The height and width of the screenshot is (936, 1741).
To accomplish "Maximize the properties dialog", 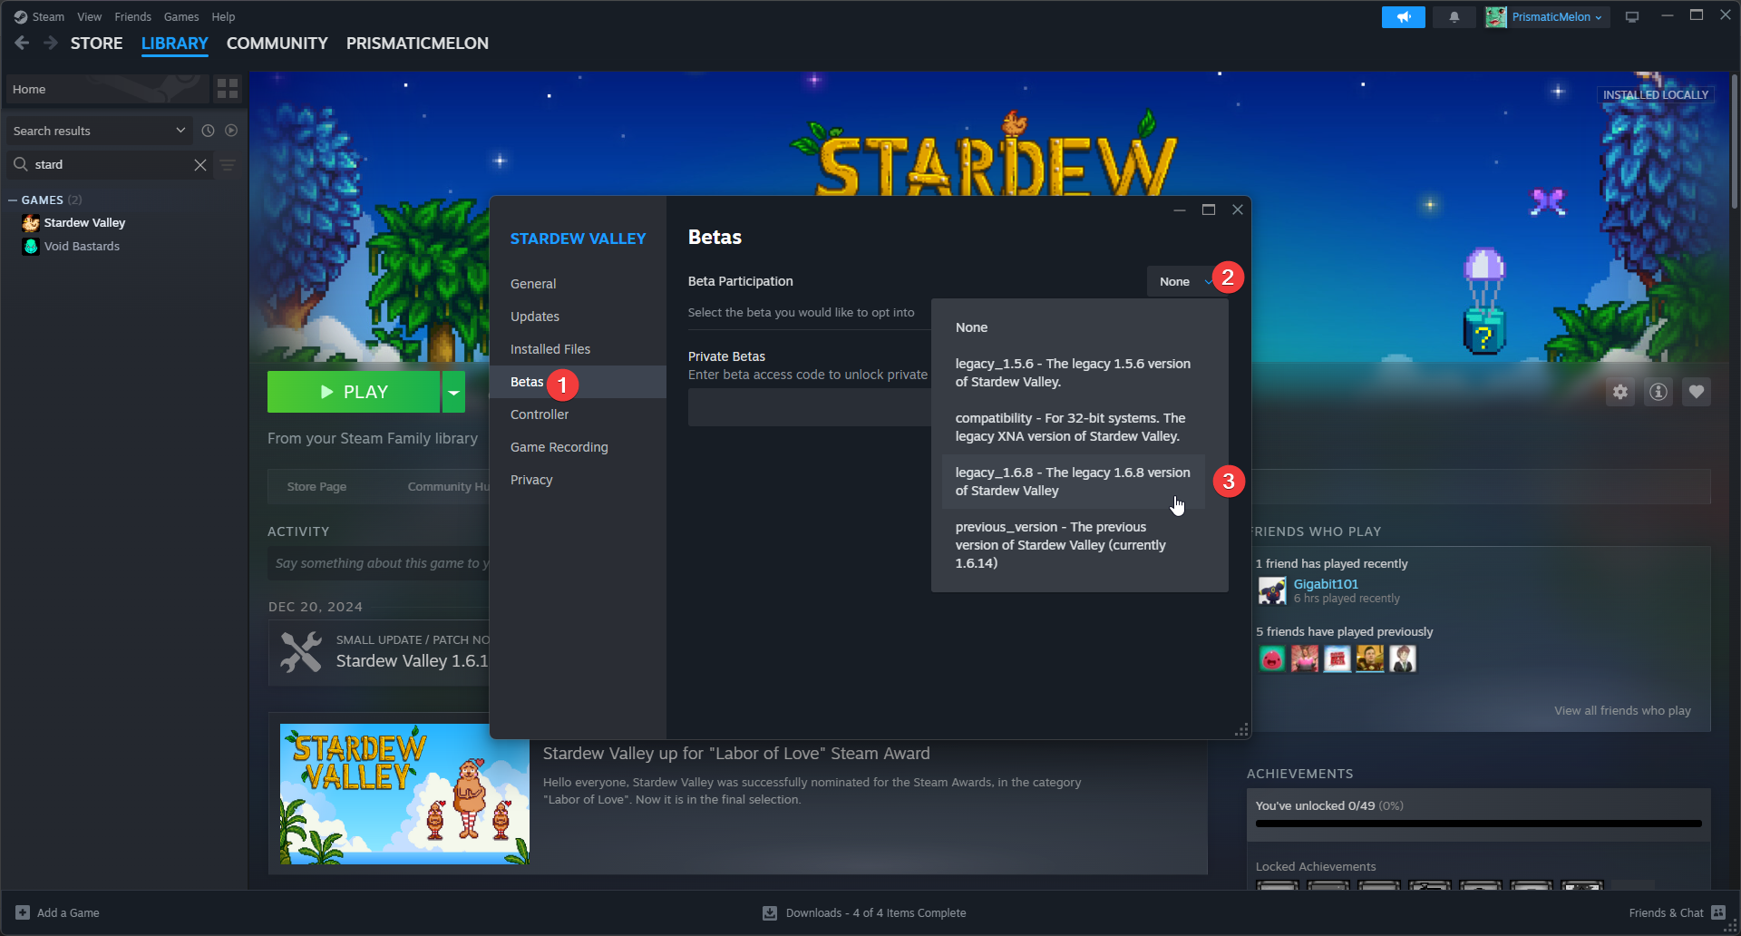I will [x=1209, y=210].
